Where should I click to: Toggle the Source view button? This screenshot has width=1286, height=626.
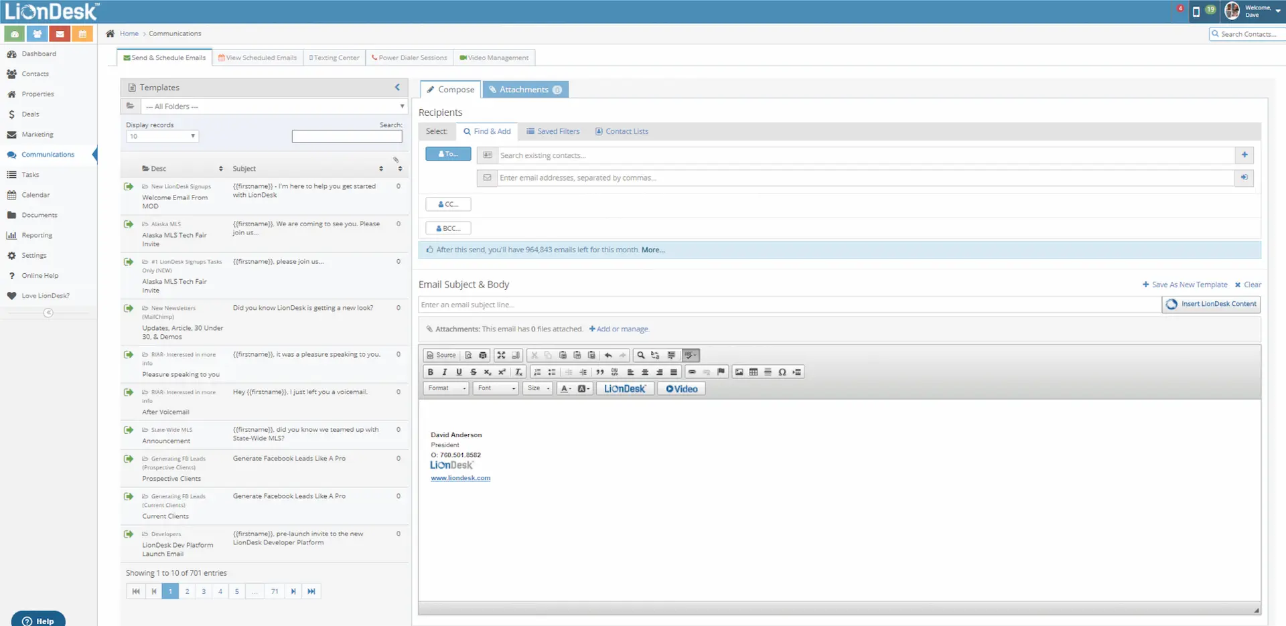[x=441, y=356]
